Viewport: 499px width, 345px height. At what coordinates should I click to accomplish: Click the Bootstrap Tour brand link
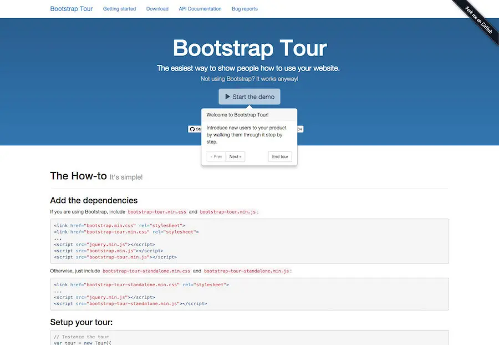point(71,8)
